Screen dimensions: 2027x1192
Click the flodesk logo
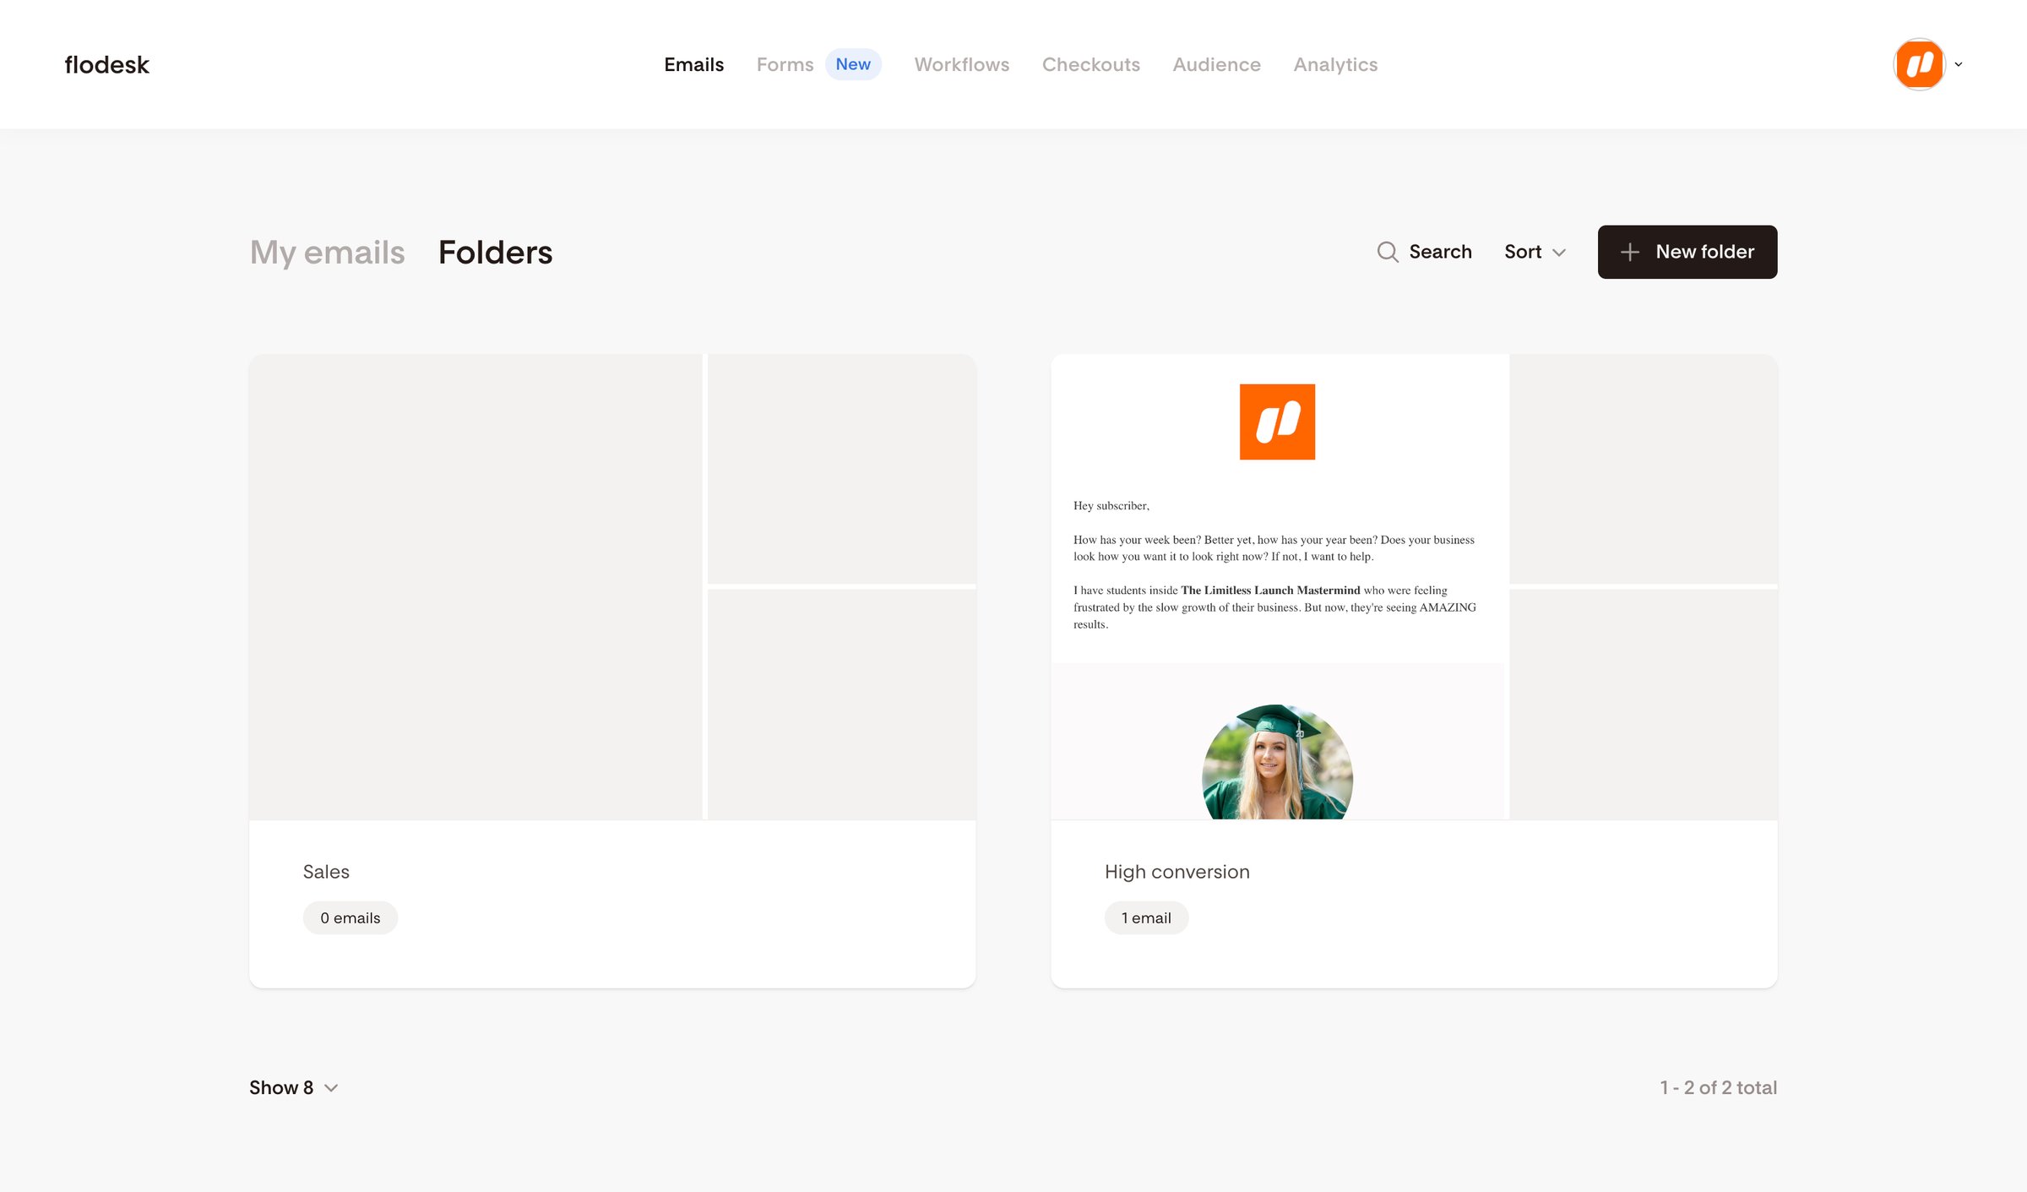[106, 64]
